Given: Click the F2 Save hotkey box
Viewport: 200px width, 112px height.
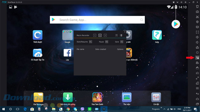Looking at the screenshot, I should pos(122,42).
